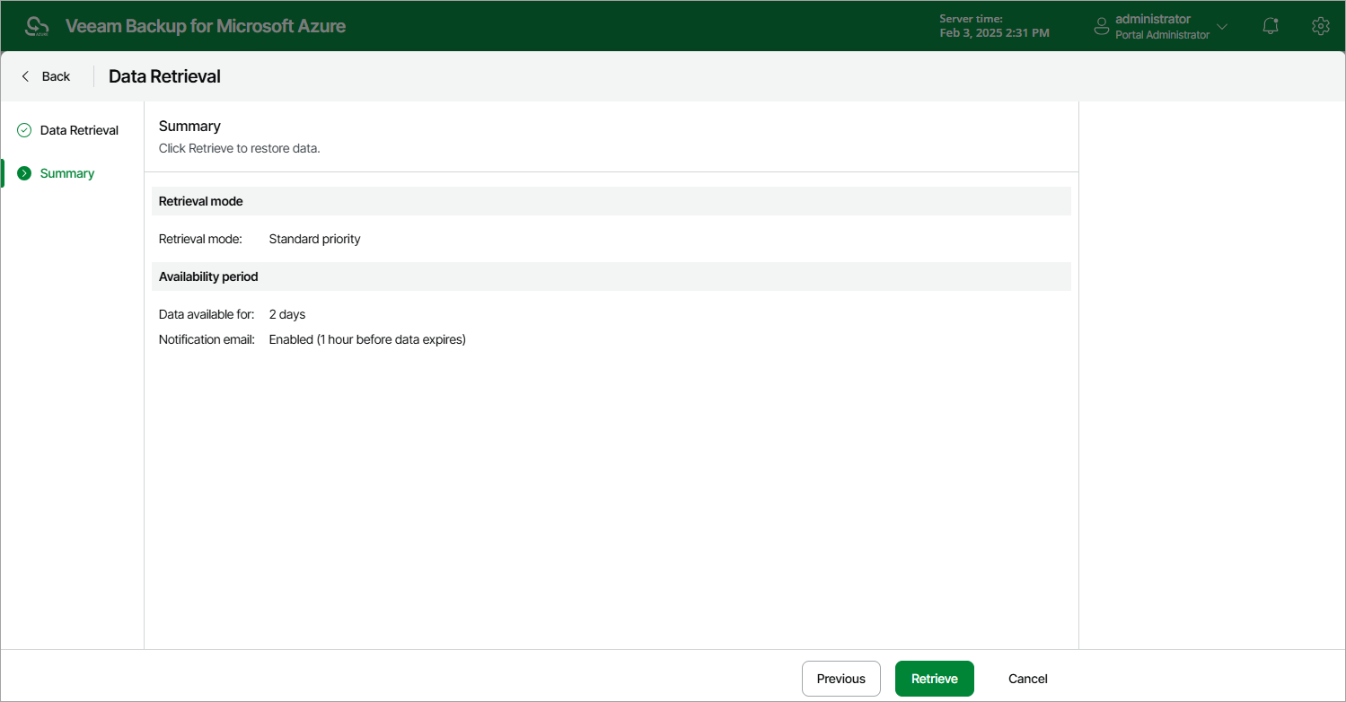Click the Previous button

tap(840, 679)
